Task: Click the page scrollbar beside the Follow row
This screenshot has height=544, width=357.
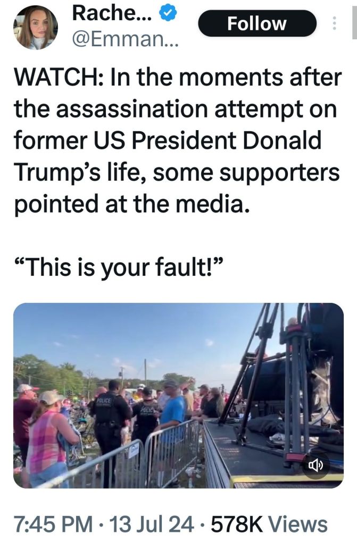Action: click(x=354, y=20)
